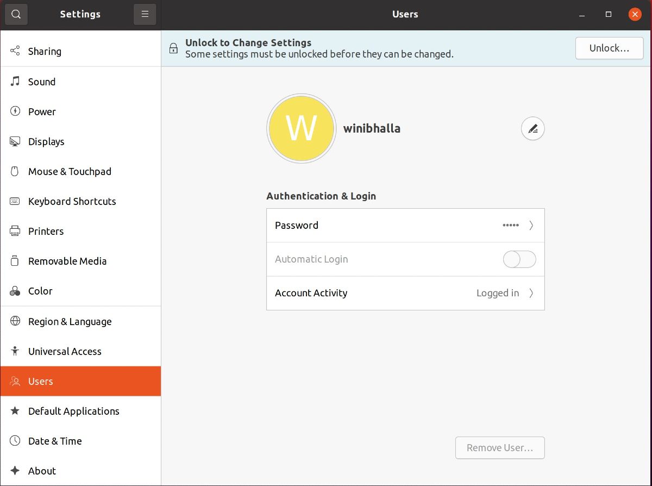Open the hamburger menu in Settings header
The image size is (652, 486).
click(145, 14)
